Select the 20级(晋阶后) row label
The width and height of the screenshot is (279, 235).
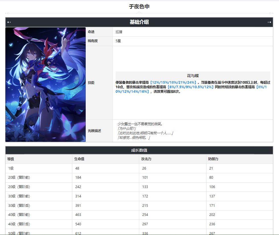coord(19,187)
